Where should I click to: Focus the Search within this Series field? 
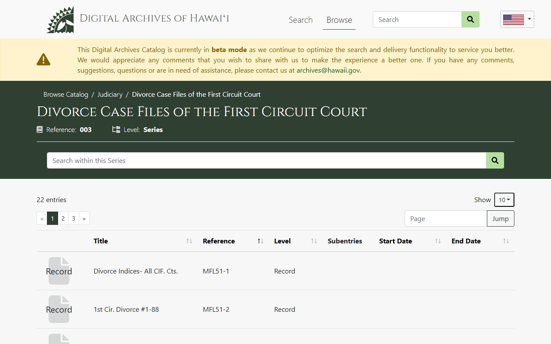pyautogui.click(x=266, y=160)
